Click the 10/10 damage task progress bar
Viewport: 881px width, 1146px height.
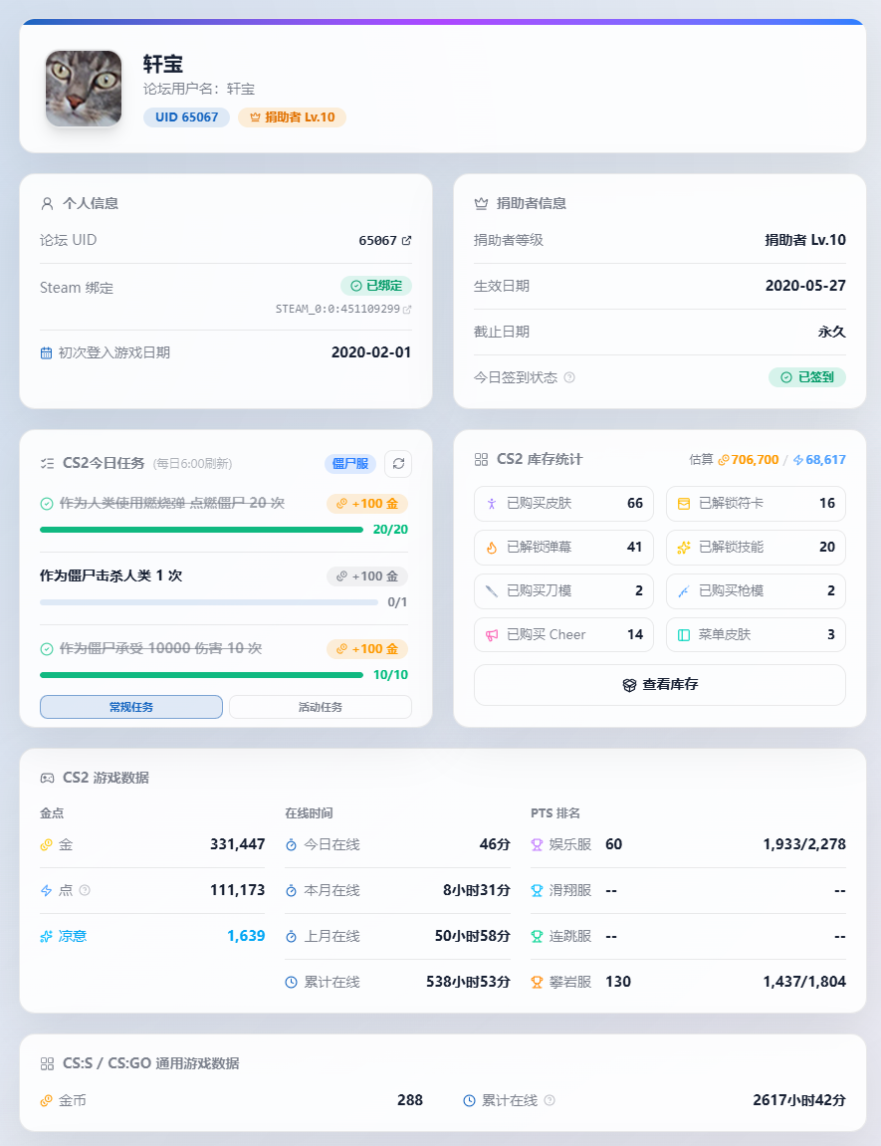[x=202, y=675]
